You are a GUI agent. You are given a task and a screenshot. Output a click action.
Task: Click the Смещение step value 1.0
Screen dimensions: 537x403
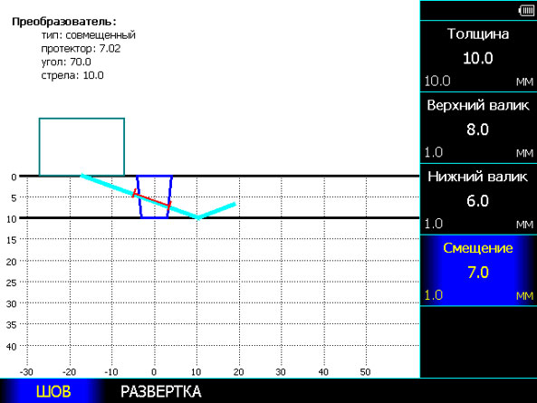tap(433, 295)
